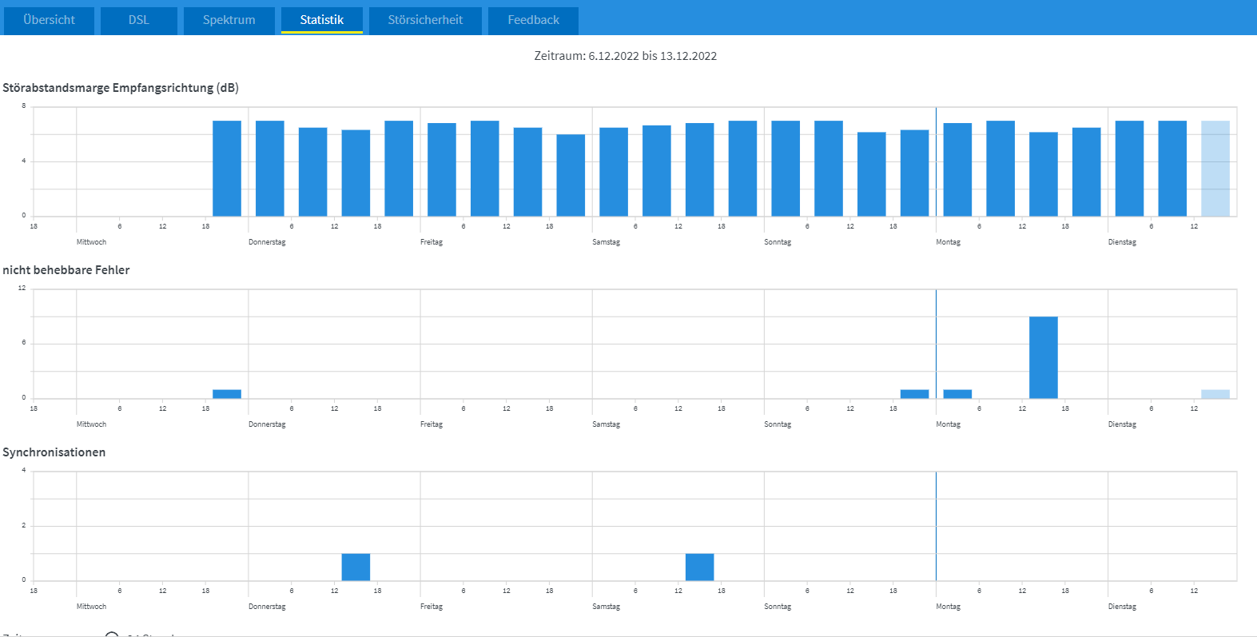Click the Störabstandsmarge Empfangsrichtung (dB) heading
This screenshot has height=637, width=1257.
121,88
